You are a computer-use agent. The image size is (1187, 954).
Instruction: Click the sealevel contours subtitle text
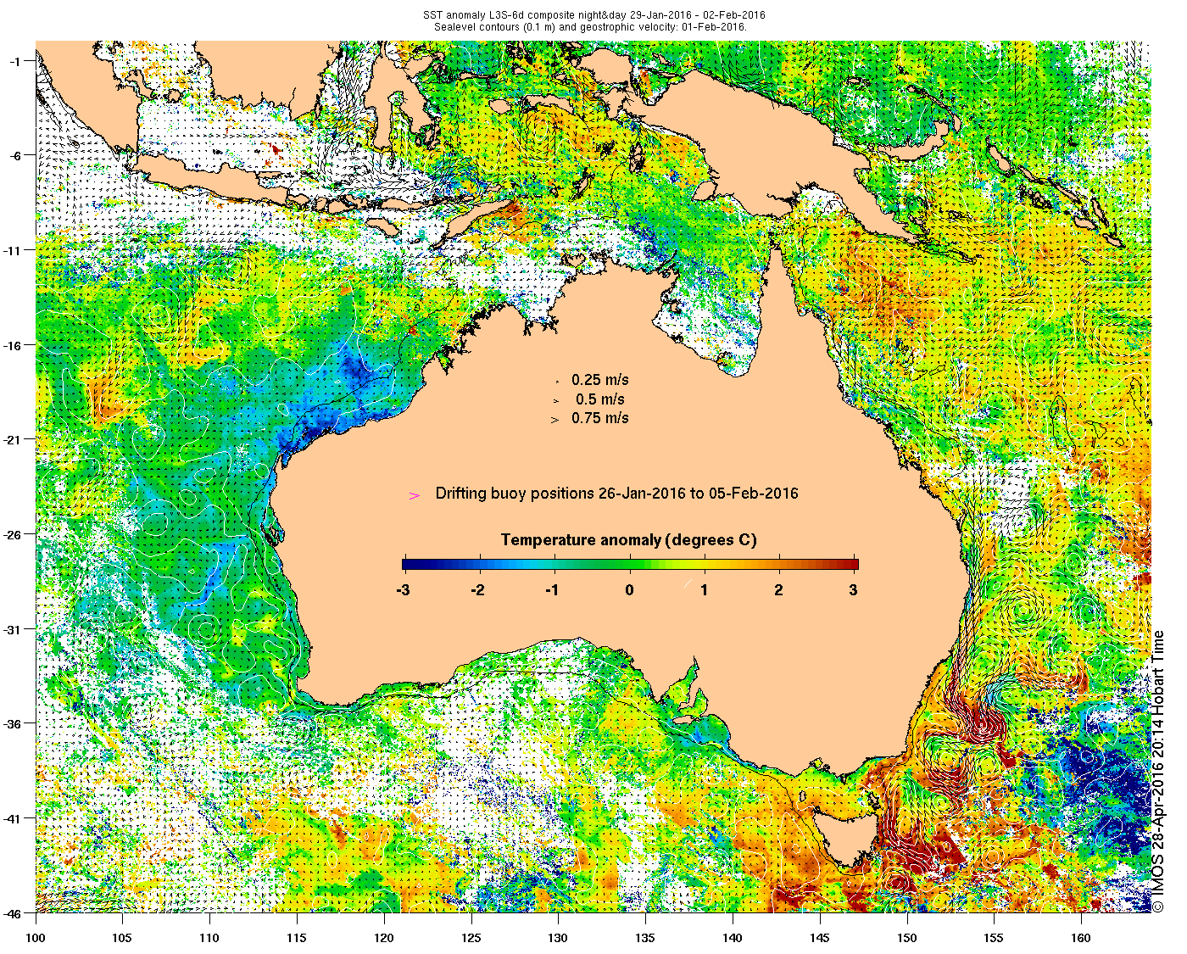(x=590, y=26)
